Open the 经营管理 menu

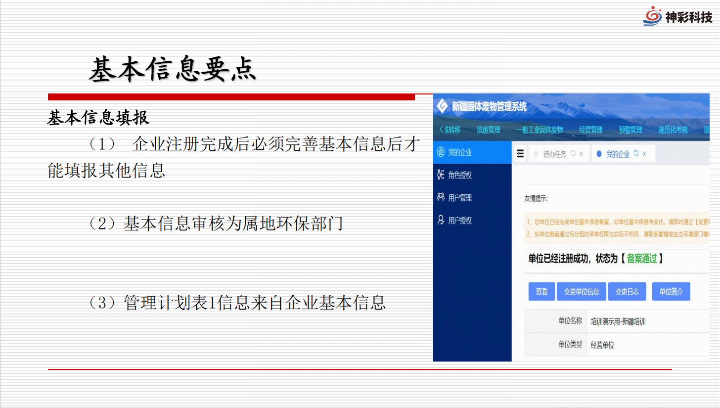[x=591, y=130]
